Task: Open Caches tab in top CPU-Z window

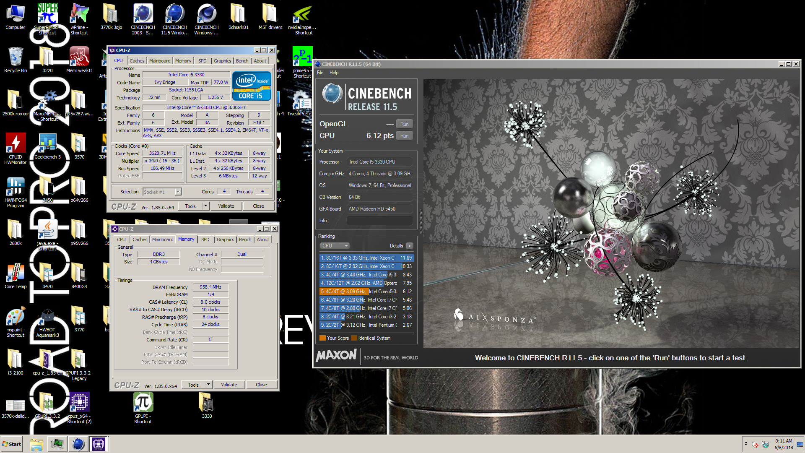Action: pyautogui.click(x=137, y=61)
